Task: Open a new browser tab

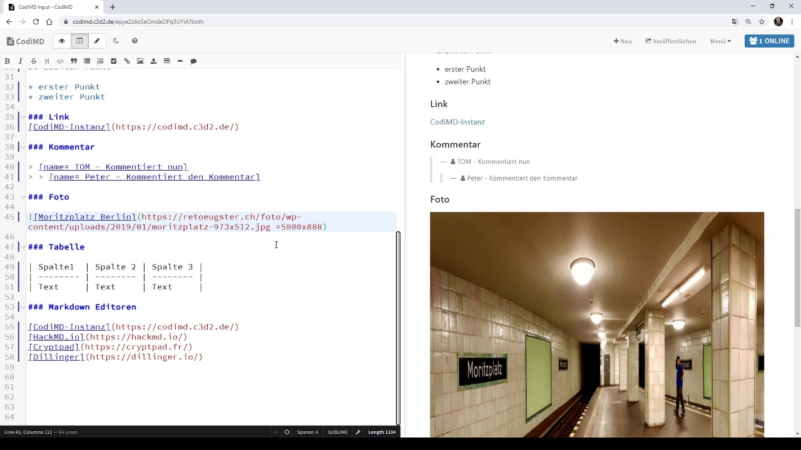Action: click(x=113, y=7)
